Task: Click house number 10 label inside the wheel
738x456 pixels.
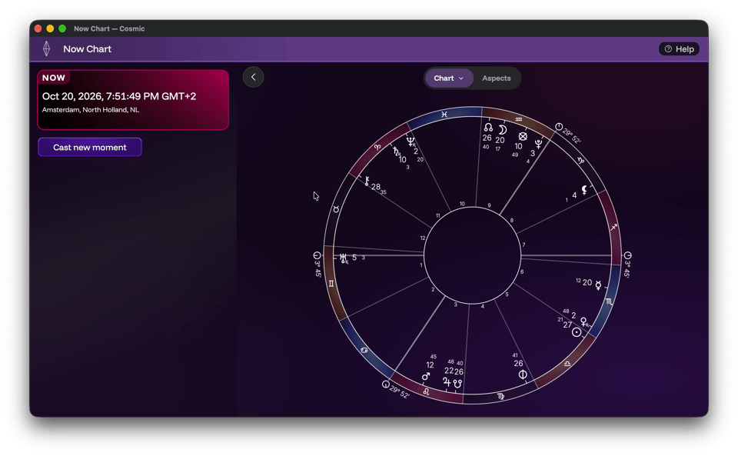Action: [462, 204]
